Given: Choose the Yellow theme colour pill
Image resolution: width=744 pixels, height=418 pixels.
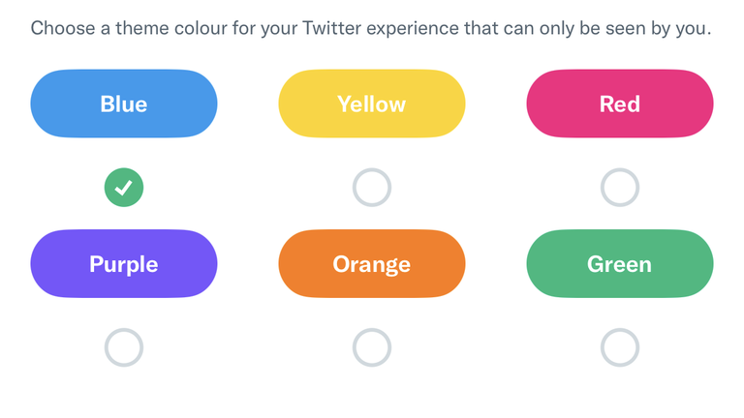Looking at the screenshot, I should [372, 104].
